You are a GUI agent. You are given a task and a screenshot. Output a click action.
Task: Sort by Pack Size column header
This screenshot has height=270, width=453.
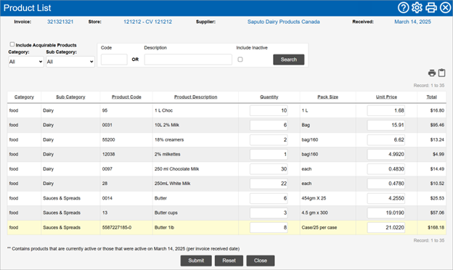click(x=328, y=97)
